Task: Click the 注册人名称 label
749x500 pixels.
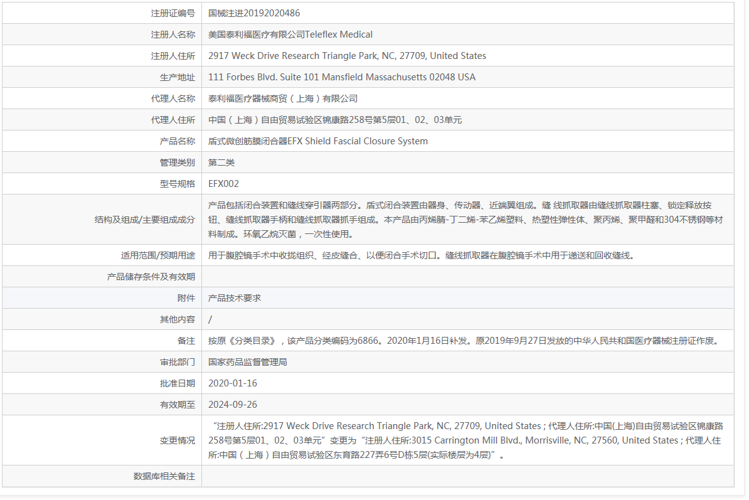Action: 173,35
